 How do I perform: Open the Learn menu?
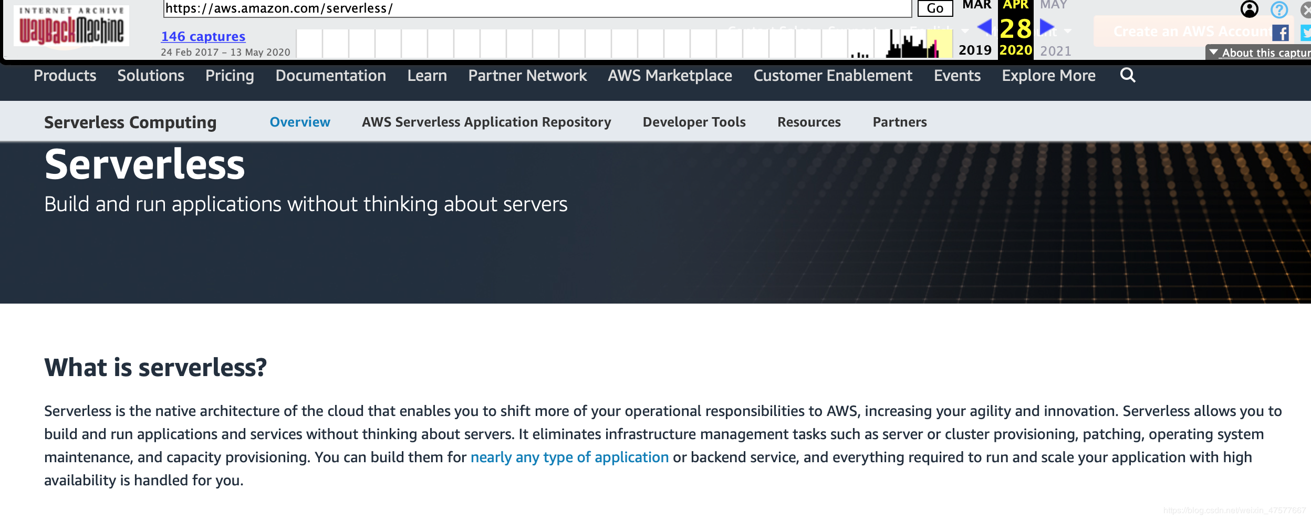tap(427, 76)
